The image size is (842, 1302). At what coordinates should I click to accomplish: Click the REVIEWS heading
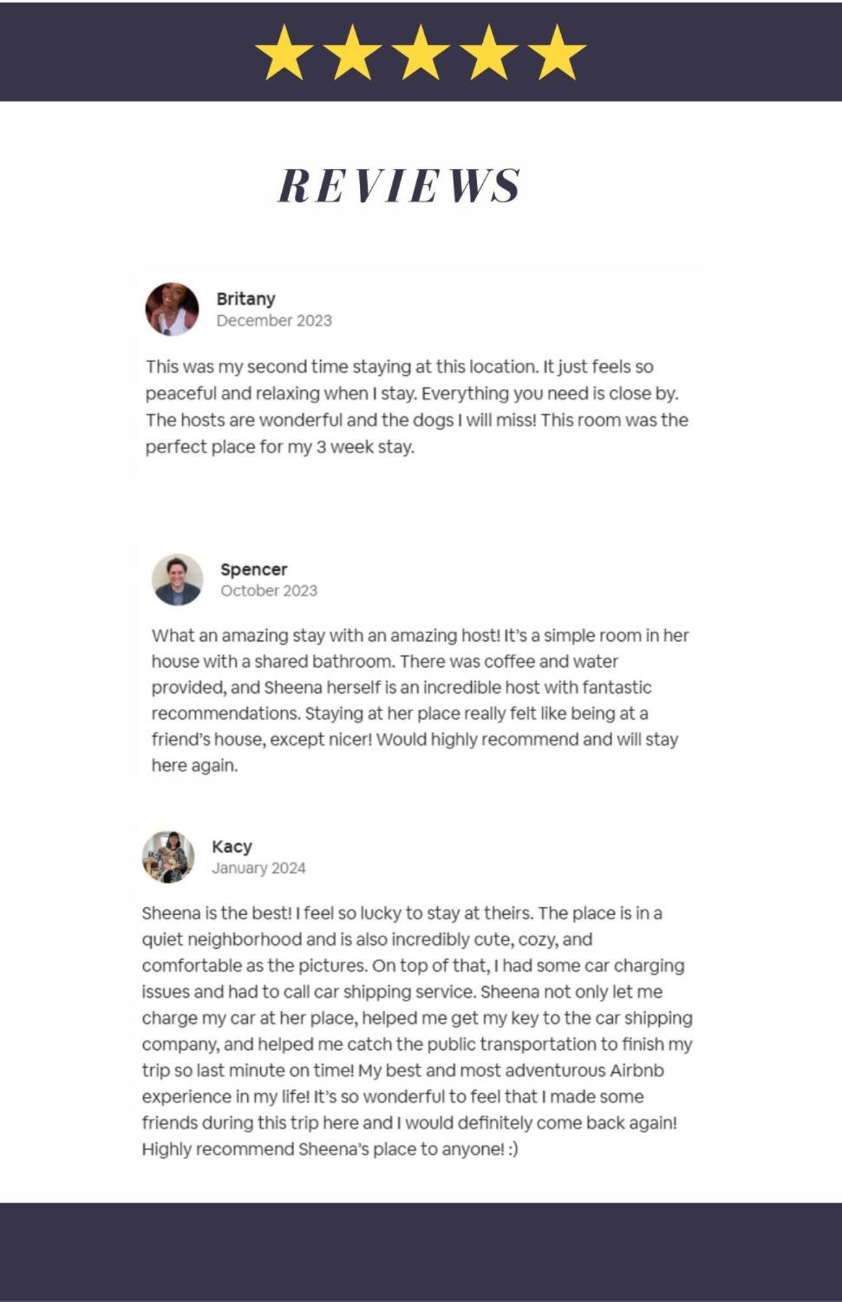coord(399,185)
